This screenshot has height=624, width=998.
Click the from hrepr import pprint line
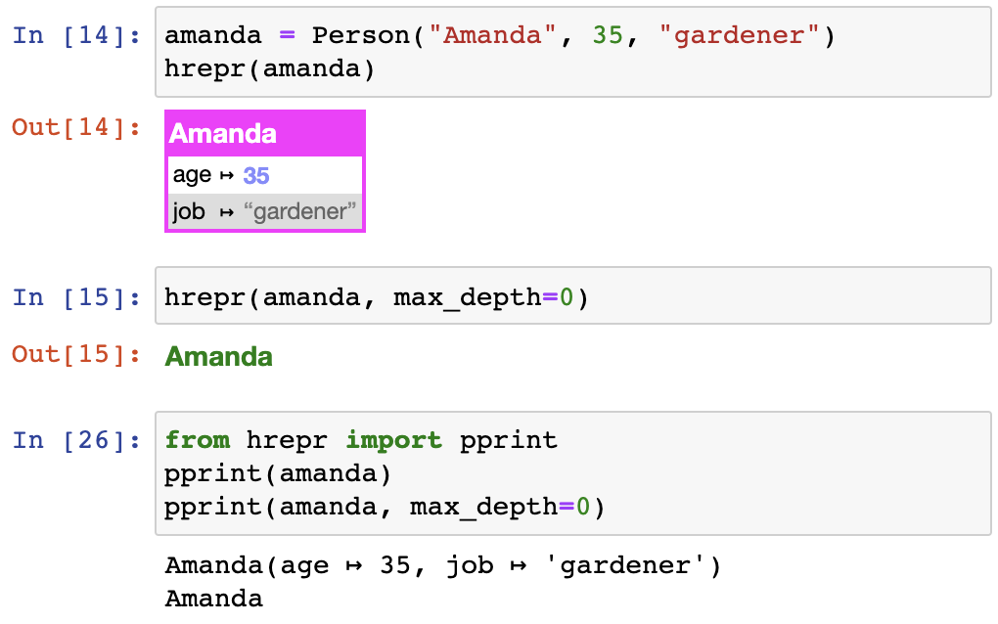361,440
